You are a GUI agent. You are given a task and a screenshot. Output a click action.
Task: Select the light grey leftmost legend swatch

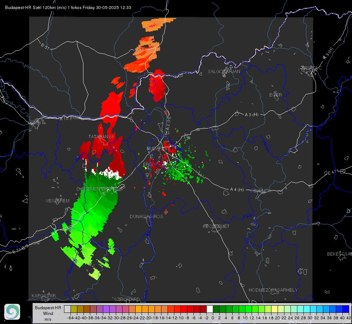(67, 309)
